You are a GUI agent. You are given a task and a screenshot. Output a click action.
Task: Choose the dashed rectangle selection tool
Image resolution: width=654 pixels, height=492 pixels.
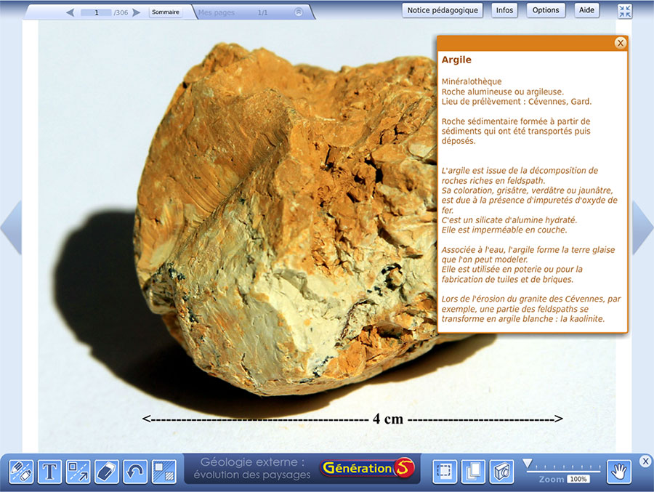(445, 472)
